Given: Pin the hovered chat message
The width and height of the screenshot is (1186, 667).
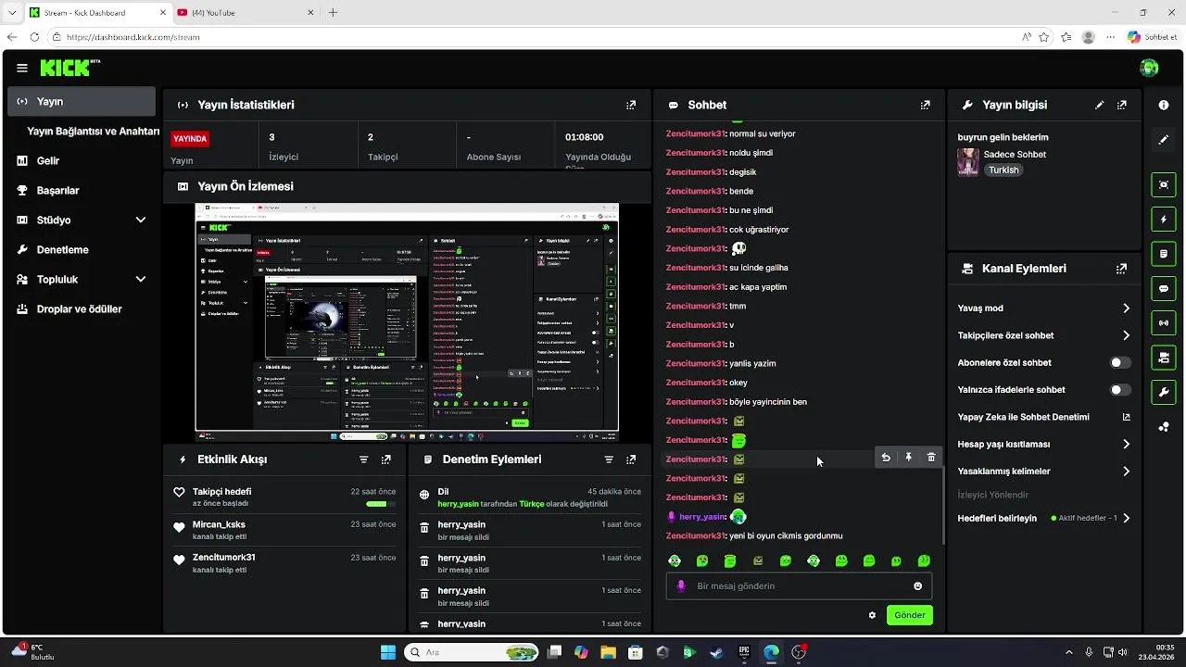Looking at the screenshot, I should (x=909, y=458).
